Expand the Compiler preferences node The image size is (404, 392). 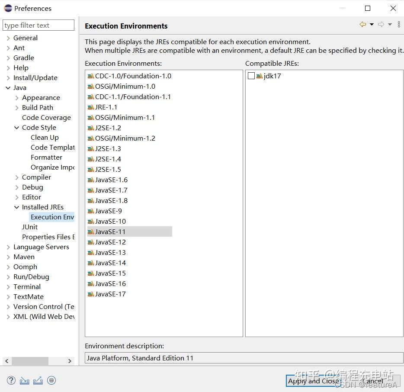(x=16, y=177)
